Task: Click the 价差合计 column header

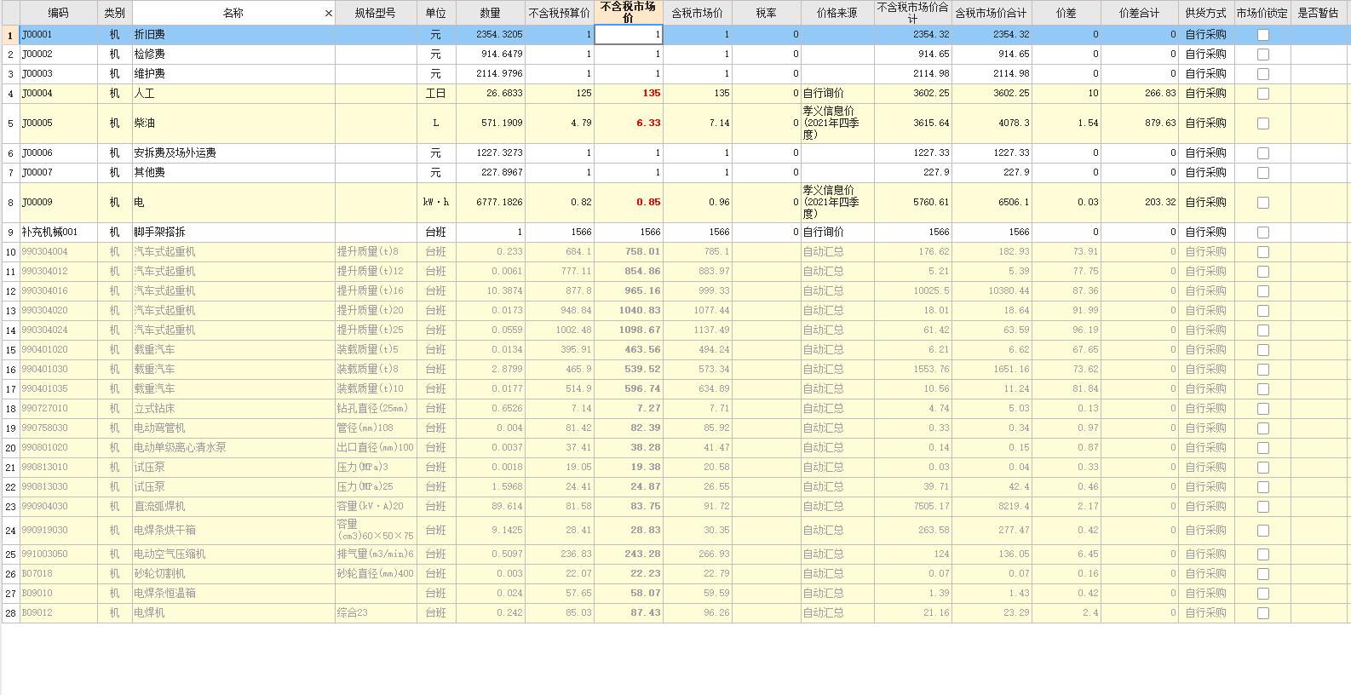Action: pyautogui.click(x=1140, y=13)
